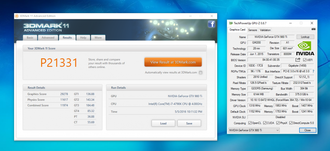The height and width of the screenshot is (151, 330).
Task: Toggle the CUDA computing checkbox
Action: tap(265, 123)
